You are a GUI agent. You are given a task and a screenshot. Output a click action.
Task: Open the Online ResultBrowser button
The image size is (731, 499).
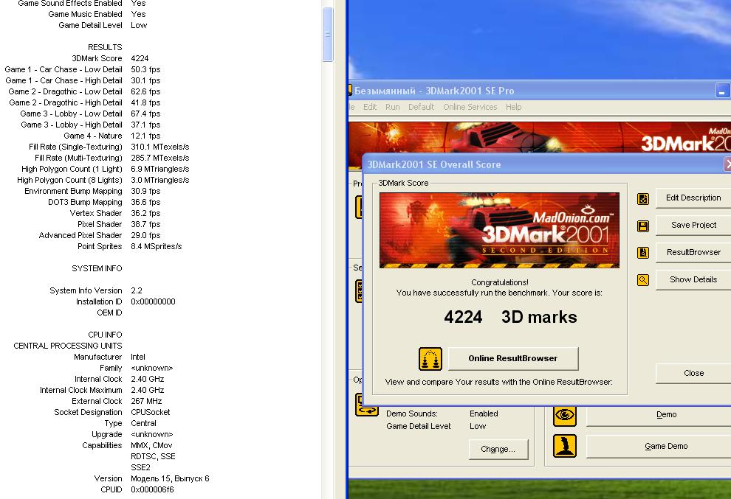click(x=513, y=358)
